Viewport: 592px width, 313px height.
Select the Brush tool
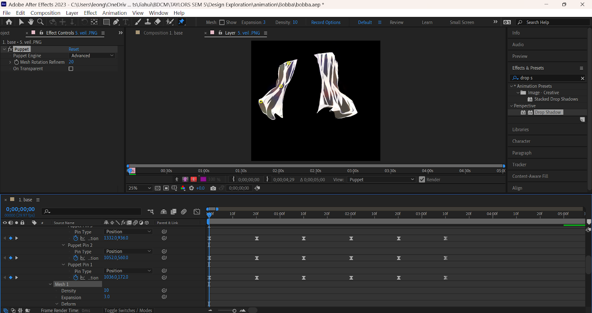coord(138,22)
